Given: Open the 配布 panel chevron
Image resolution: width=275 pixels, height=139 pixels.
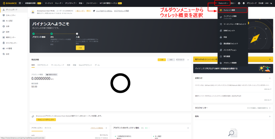Looking at the screenshot, I should [270, 117].
